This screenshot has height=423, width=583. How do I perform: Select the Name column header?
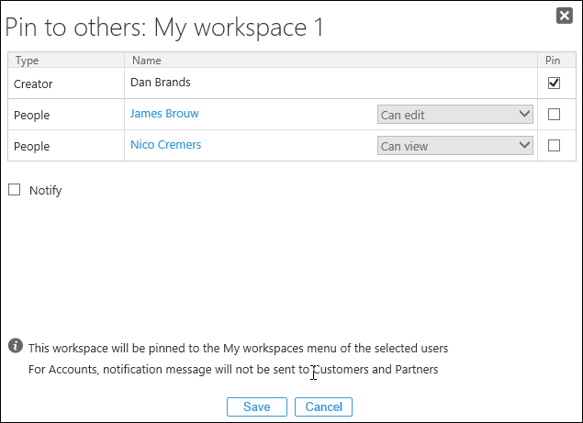pyautogui.click(x=147, y=61)
